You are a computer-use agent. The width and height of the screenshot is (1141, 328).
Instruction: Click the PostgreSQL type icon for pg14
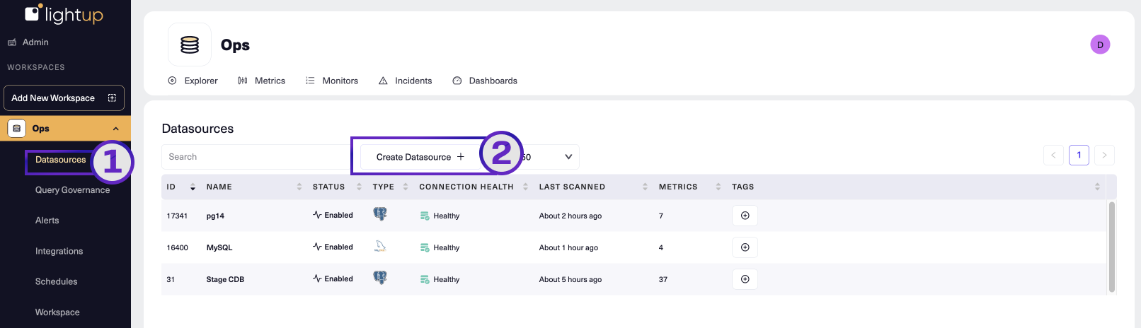point(380,214)
